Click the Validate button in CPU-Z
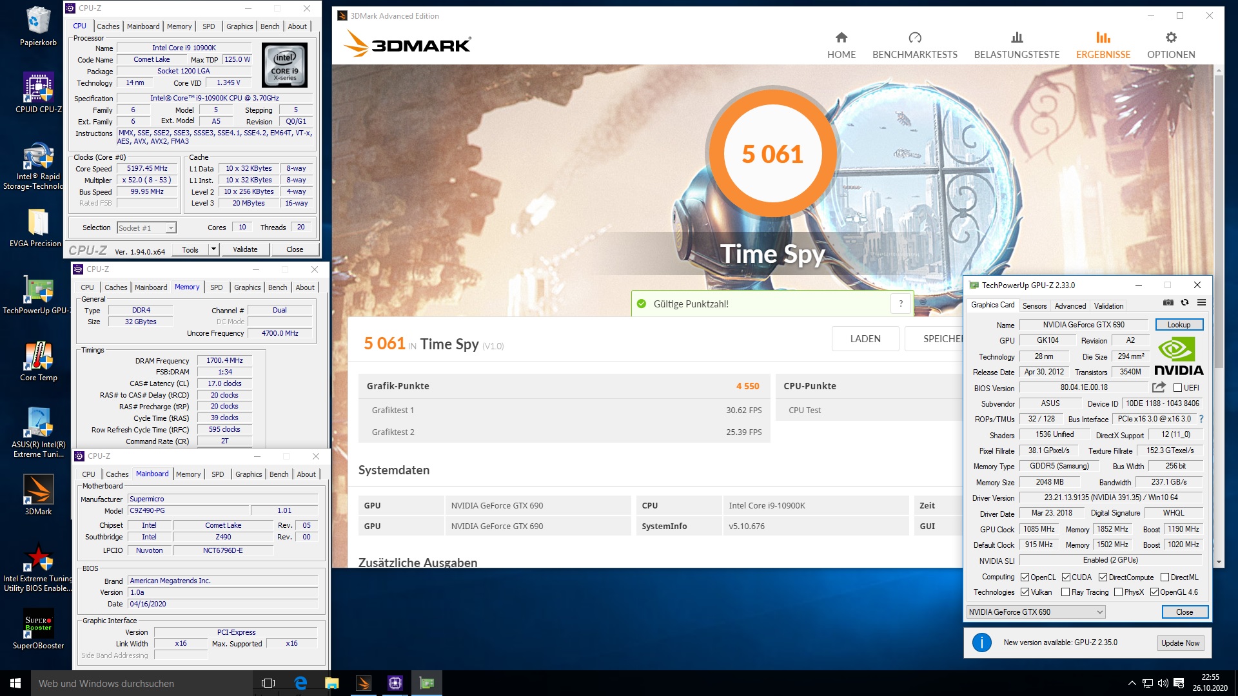Viewport: 1238px width, 696px height. click(x=245, y=249)
